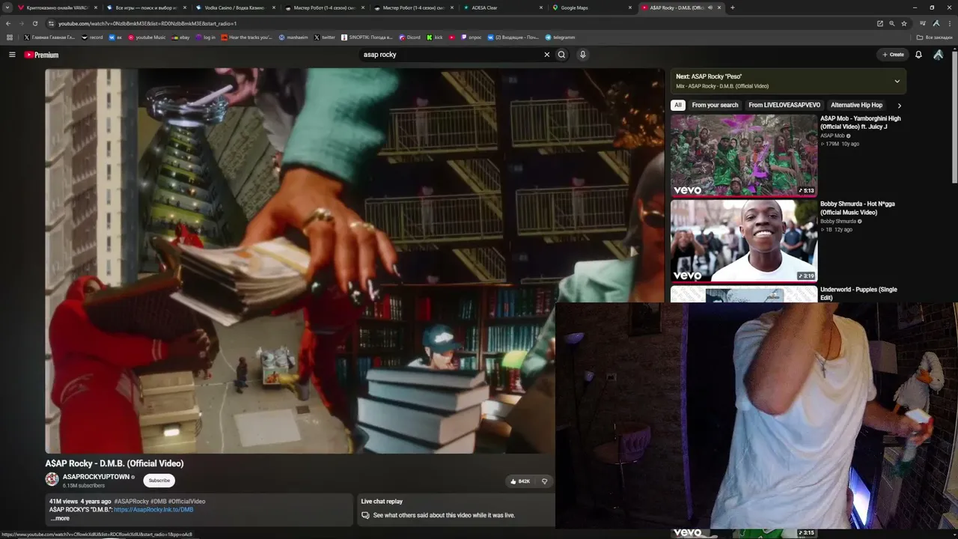This screenshot has width=958, height=539.
Task: Close the Google Maps tab
Action: [x=630, y=7]
